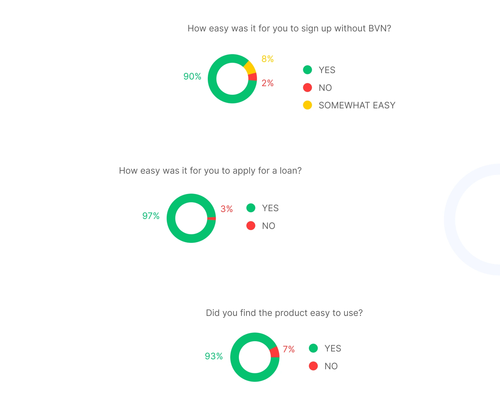Image resolution: width=500 pixels, height=409 pixels.
Task: Click the red 7% label by product chart
Action: tap(289, 349)
